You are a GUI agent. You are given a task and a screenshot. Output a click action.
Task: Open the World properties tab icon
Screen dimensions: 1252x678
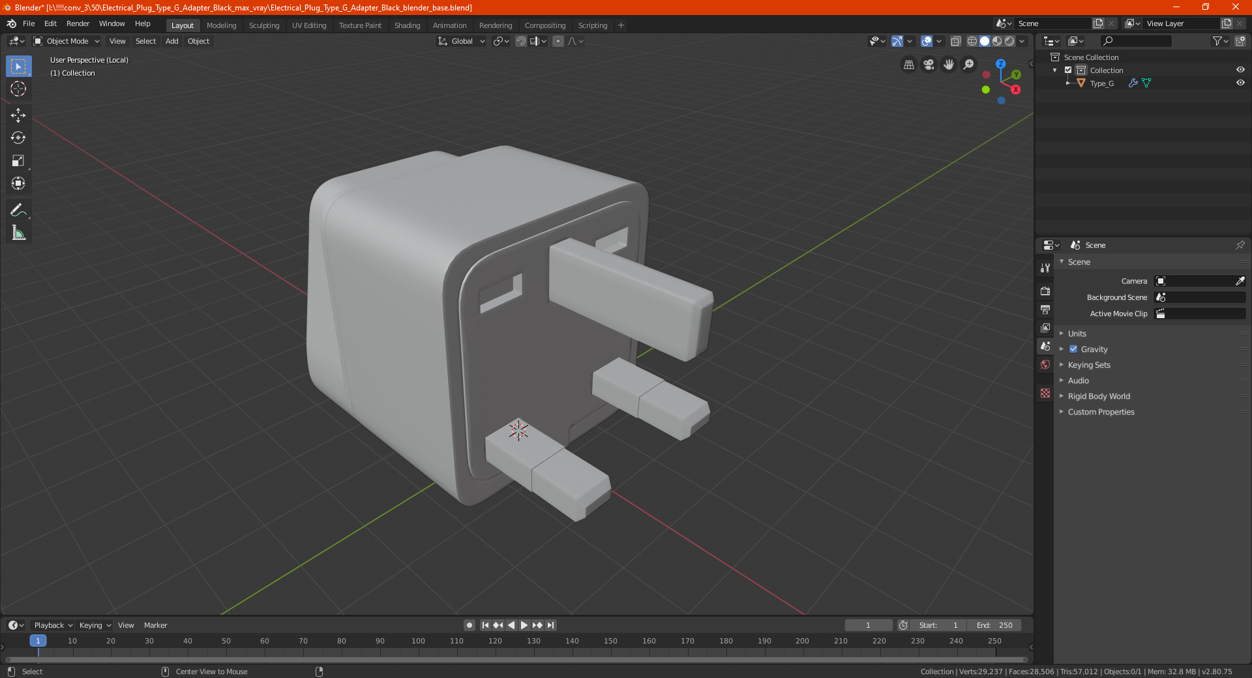tap(1045, 364)
